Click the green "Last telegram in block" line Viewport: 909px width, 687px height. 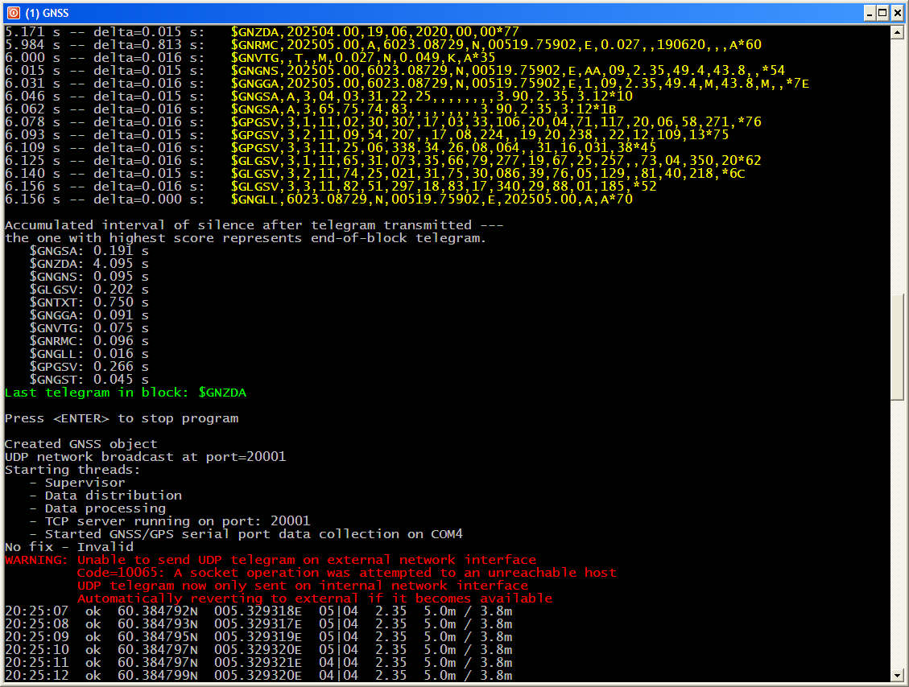tap(126, 393)
